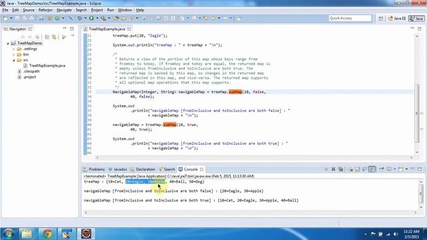The height and width of the screenshot is (240, 427).
Task: Maximize the Console view
Action: click(420, 169)
